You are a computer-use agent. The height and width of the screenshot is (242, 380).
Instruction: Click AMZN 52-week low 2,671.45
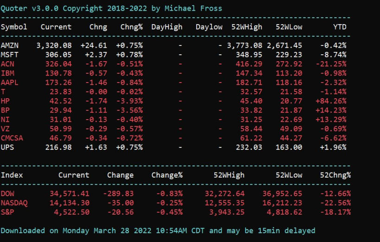284,45
